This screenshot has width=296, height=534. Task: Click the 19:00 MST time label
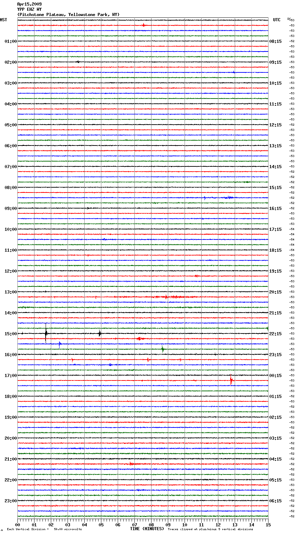(10, 417)
